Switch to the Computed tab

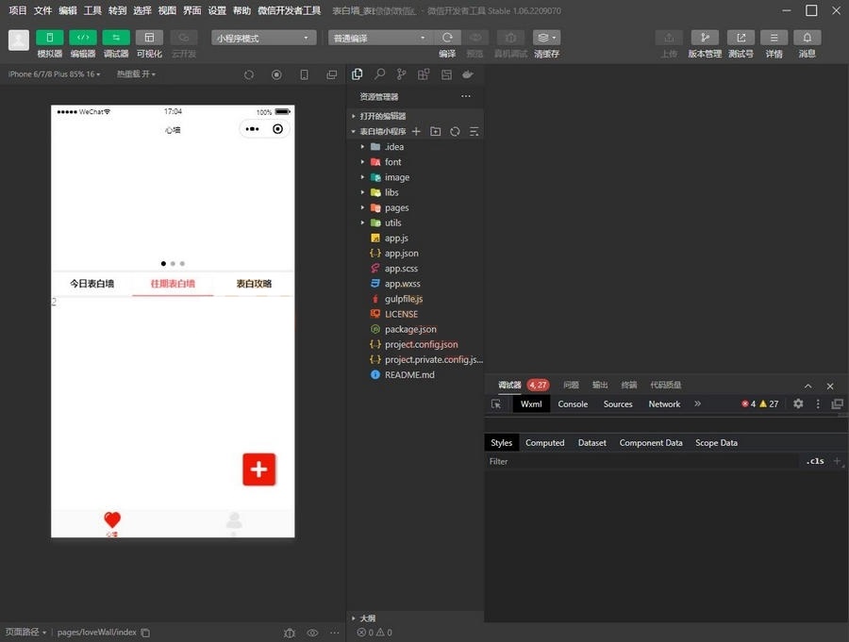point(544,442)
